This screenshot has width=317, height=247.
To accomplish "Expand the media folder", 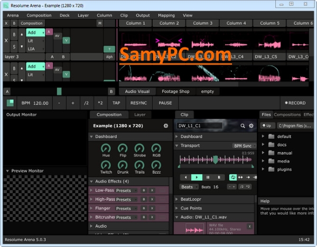I will (263, 161).
